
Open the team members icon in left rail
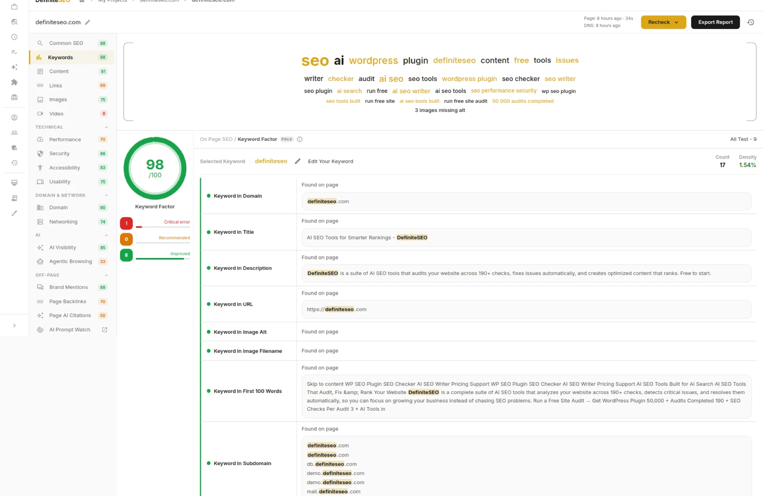point(14,133)
